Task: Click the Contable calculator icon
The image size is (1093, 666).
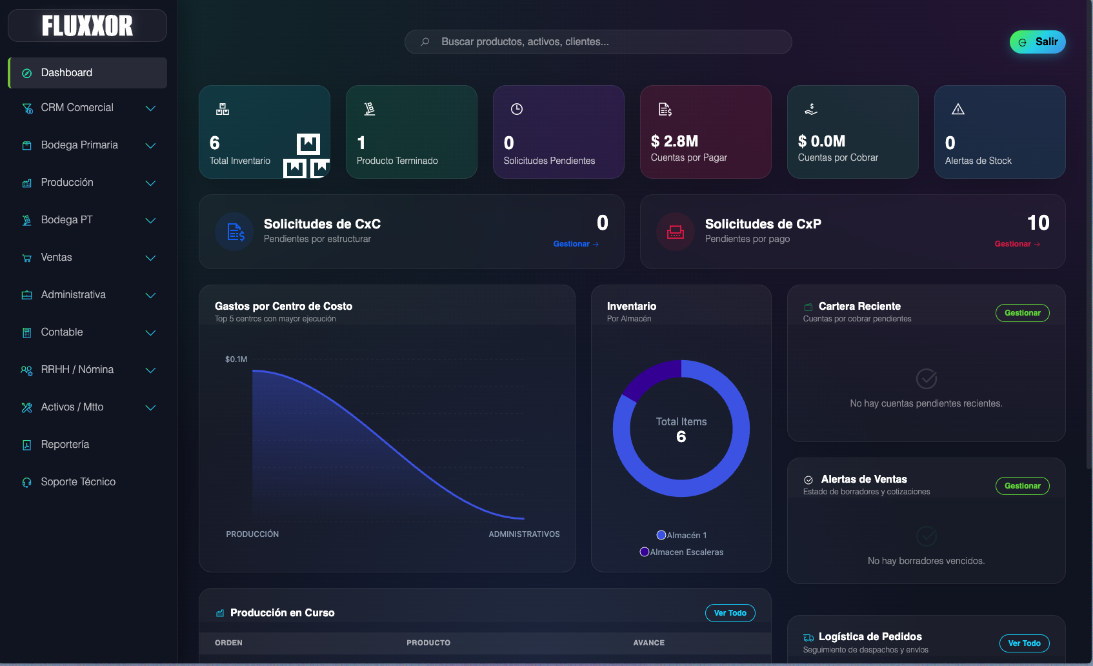Action: tap(26, 332)
